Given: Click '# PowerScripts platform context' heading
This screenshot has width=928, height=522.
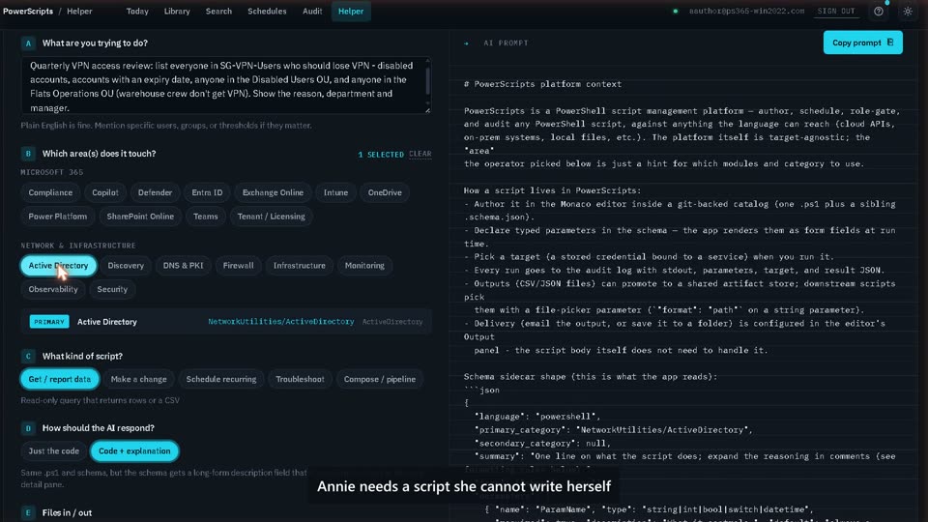Looking at the screenshot, I should (x=542, y=84).
